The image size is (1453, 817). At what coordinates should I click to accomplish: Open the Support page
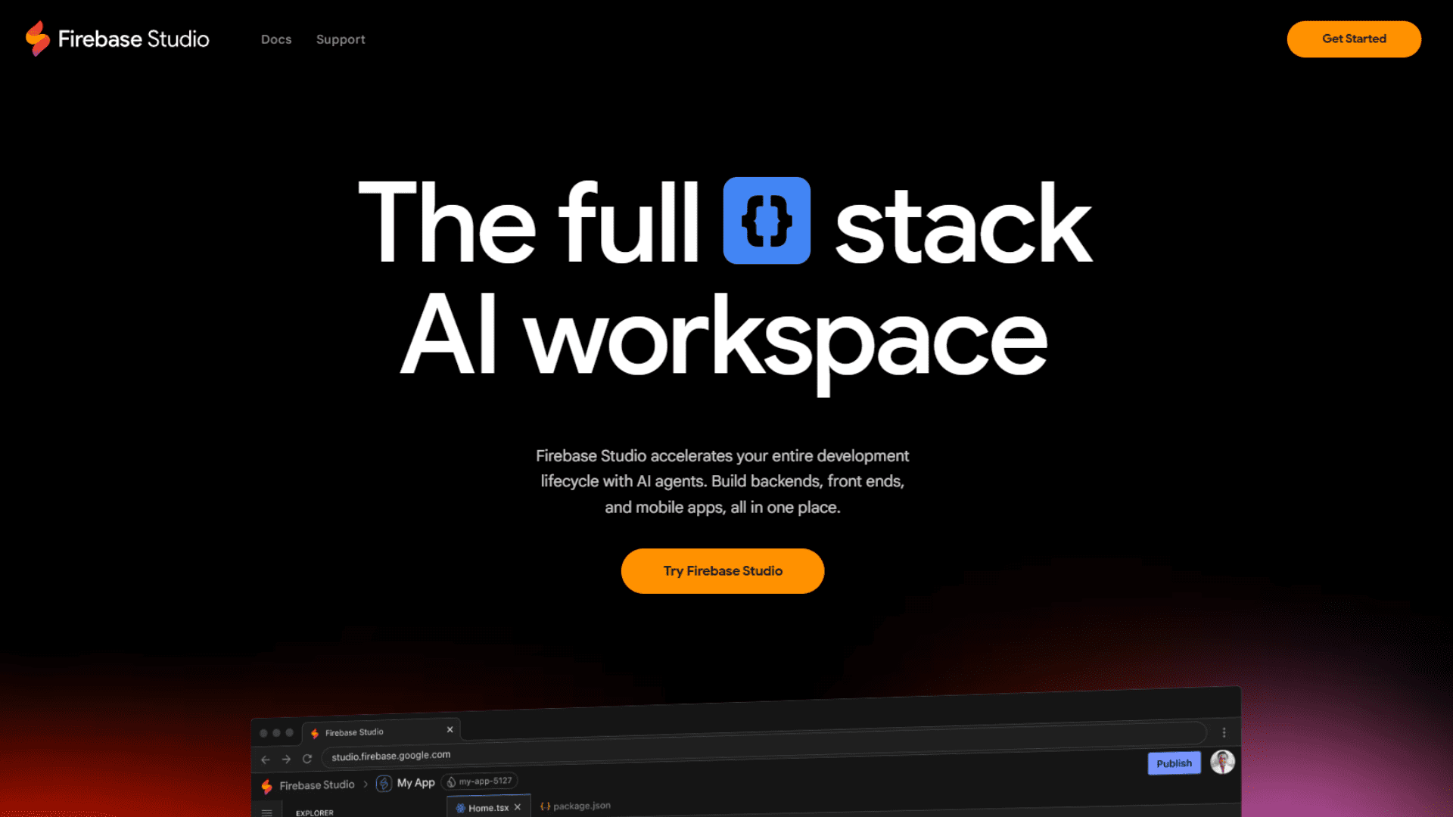point(341,39)
